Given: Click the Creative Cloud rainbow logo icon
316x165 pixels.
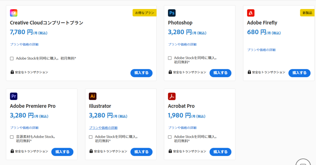Looking at the screenshot, I should [x=14, y=13].
